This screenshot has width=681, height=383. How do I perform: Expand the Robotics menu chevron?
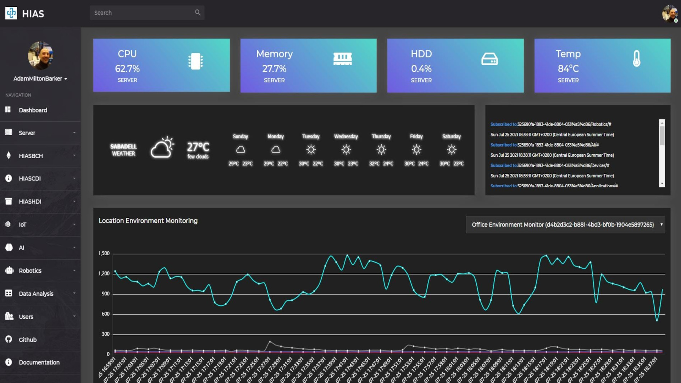click(74, 270)
